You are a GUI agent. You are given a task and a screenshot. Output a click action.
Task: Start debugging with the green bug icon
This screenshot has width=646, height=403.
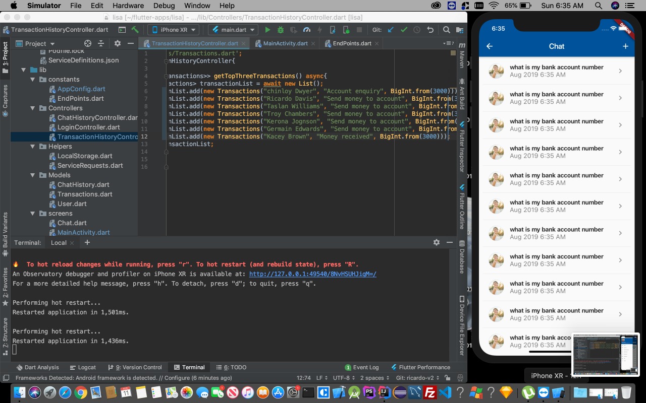point(281,30)
